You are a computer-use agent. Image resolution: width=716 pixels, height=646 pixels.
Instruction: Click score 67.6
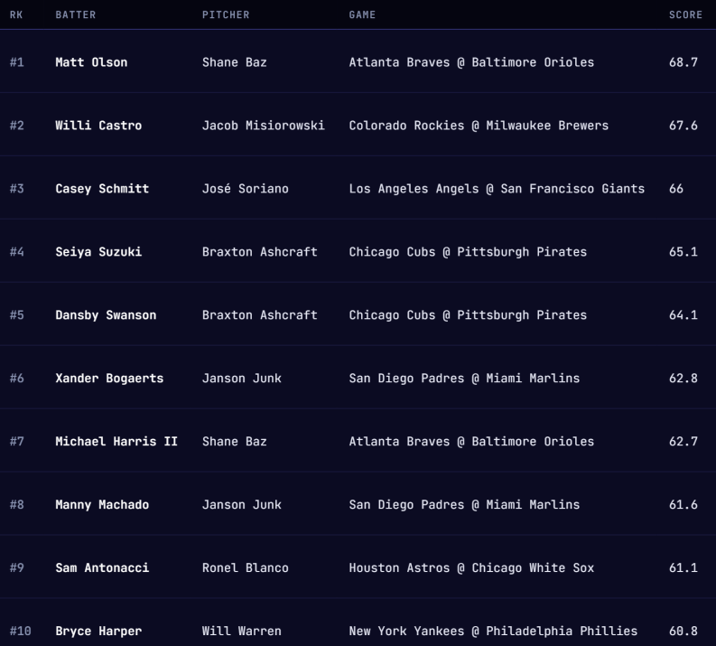(683, 126)
